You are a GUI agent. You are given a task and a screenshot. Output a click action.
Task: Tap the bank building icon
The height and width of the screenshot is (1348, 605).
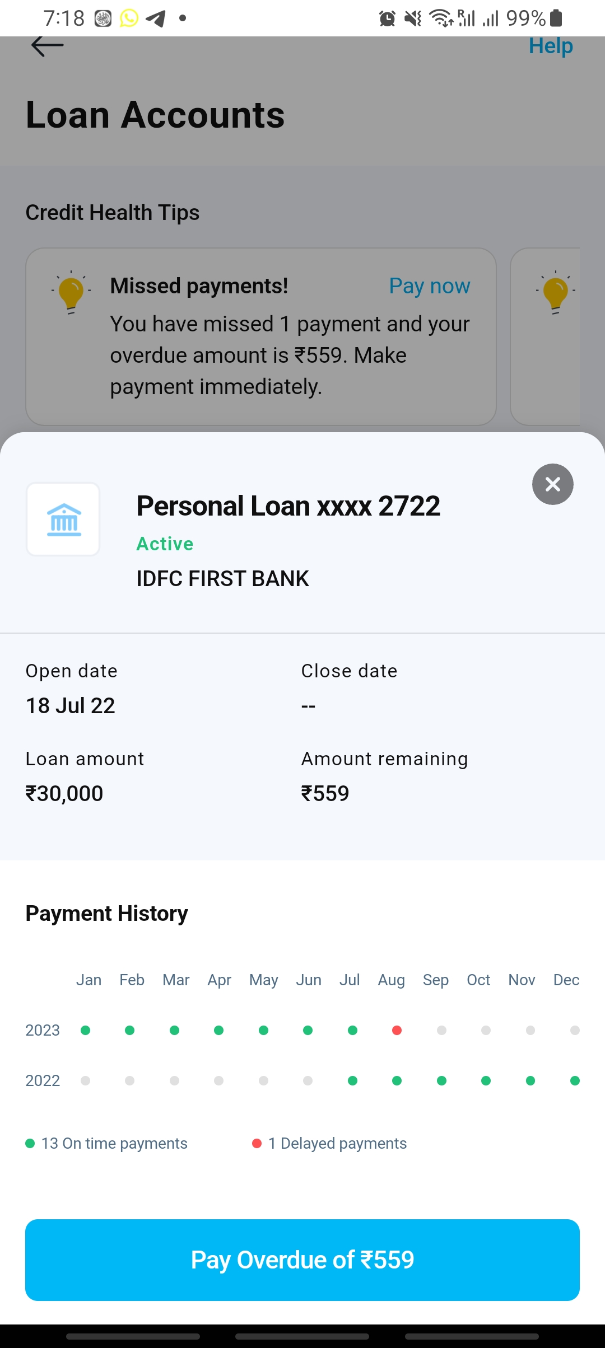click(63, 519)
